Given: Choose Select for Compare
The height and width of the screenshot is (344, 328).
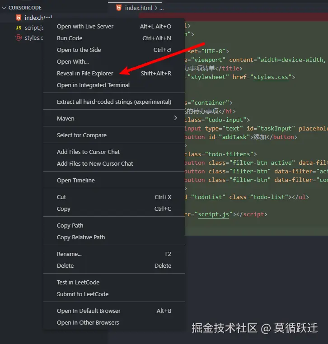Looking at the screenshot, I should [114, 135].
